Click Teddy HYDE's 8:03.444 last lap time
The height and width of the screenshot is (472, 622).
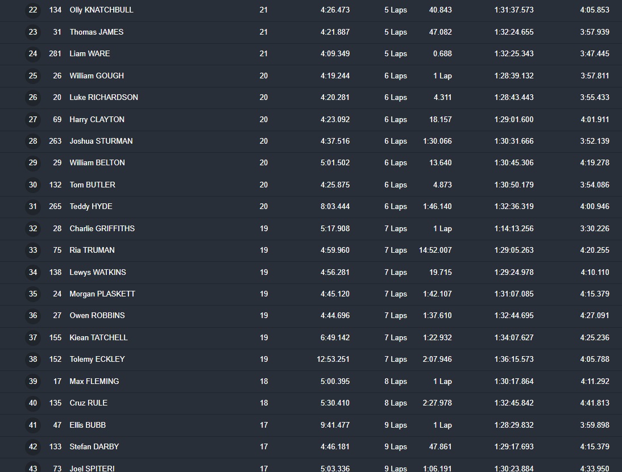tap(335, 206)
